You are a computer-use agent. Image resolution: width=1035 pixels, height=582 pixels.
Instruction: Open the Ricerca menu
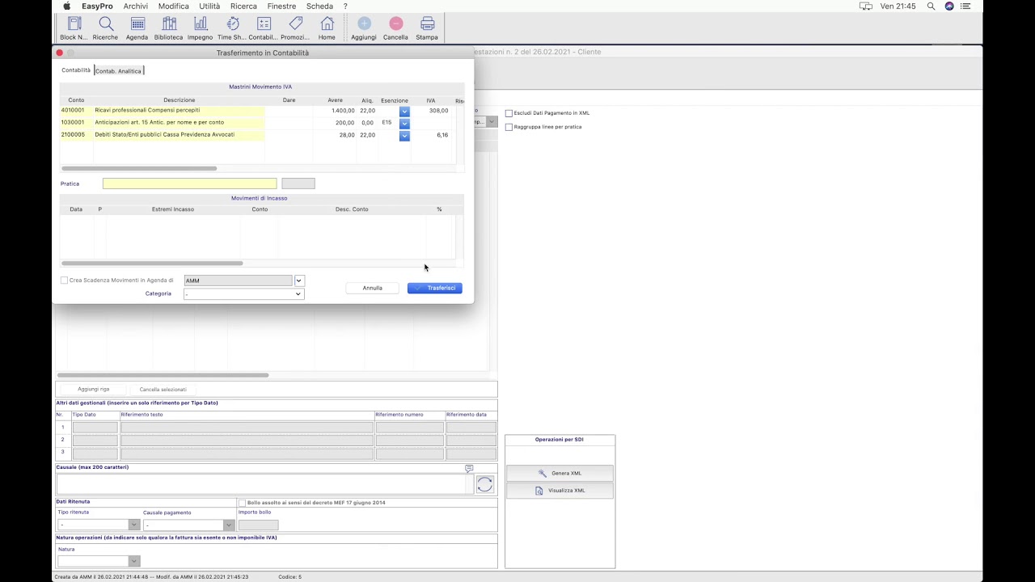coord(243,6)
